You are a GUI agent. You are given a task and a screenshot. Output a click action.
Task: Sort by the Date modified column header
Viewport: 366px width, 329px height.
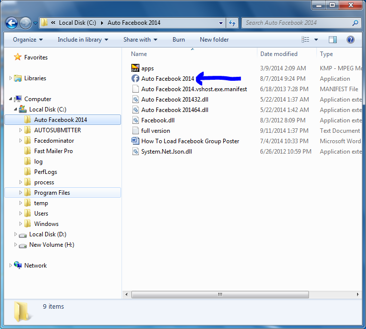(x=279, y=54)
